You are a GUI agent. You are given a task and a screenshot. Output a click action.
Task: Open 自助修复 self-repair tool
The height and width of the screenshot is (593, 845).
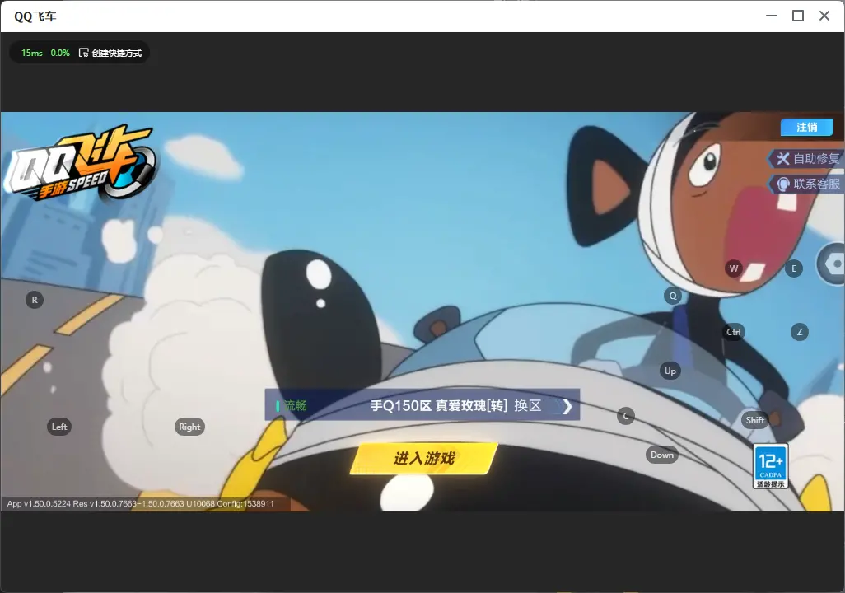pyautogui.click(x=807, y=158)
